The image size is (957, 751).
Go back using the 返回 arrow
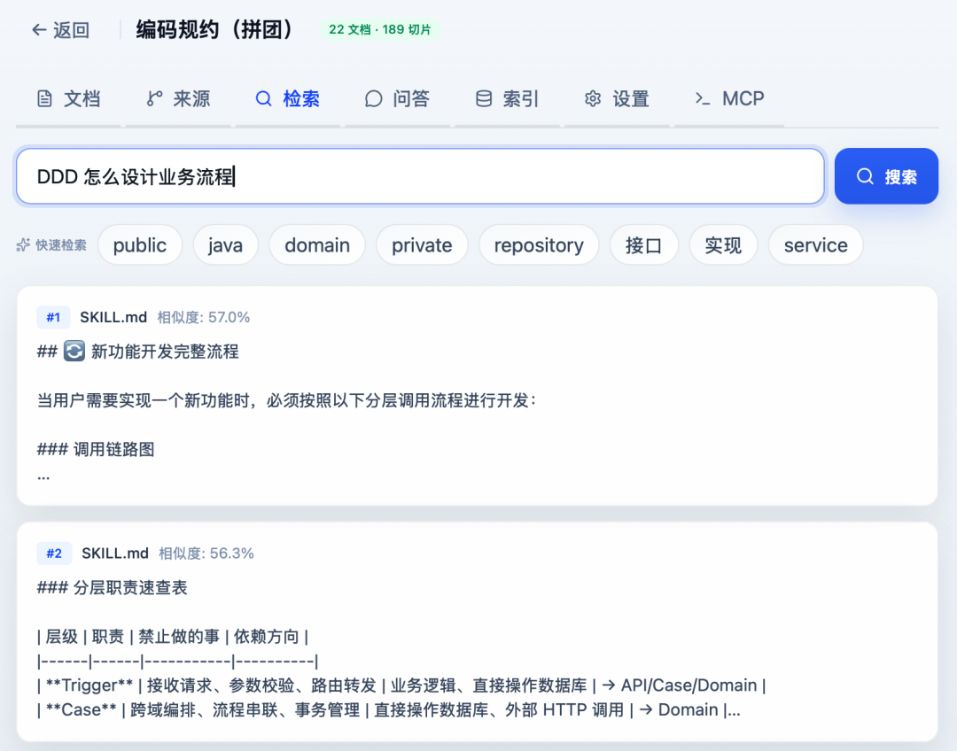(x=60, y=29)
